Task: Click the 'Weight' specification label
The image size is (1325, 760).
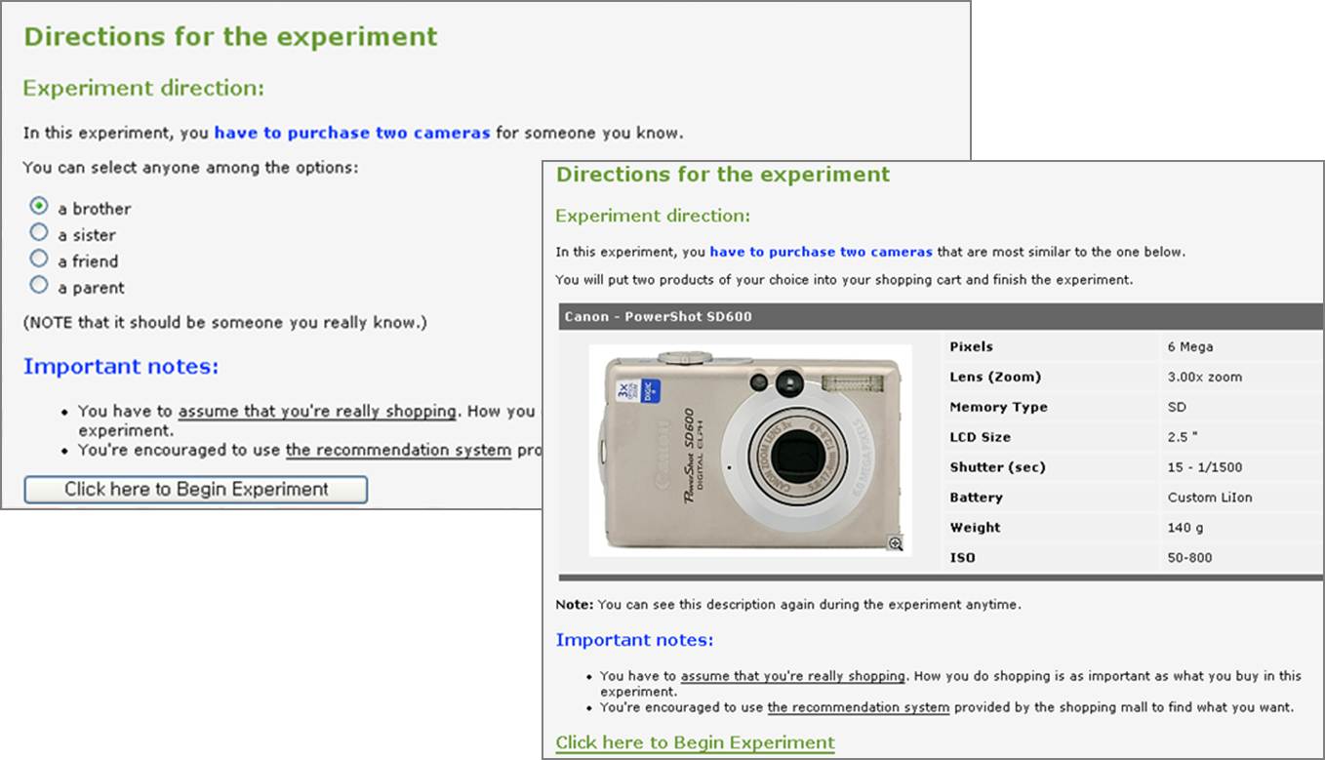Action: [975, 528]
